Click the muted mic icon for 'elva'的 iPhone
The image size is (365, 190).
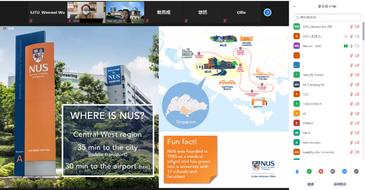351,75
